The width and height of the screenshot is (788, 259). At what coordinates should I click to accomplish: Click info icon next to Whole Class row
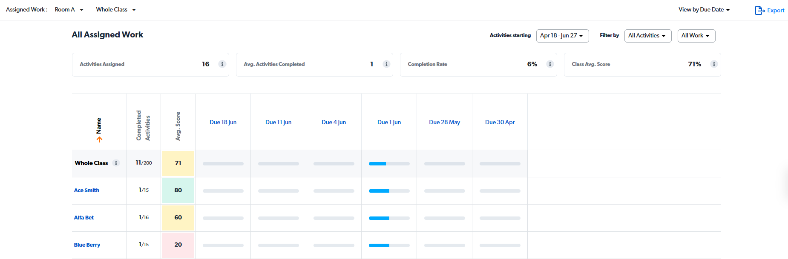[116, 163]
